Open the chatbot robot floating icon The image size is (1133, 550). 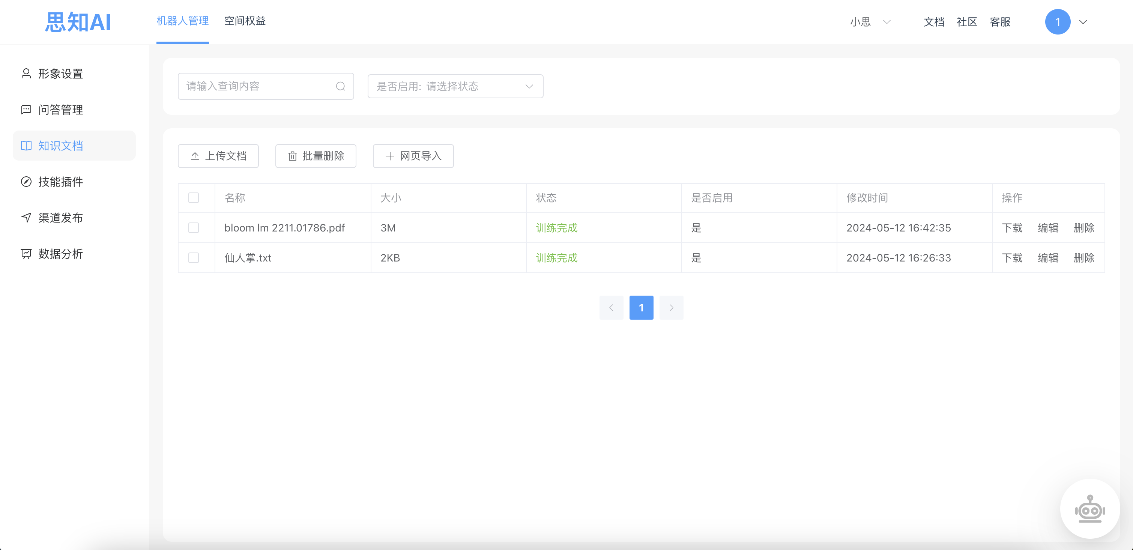click(x=1090, y=509)
